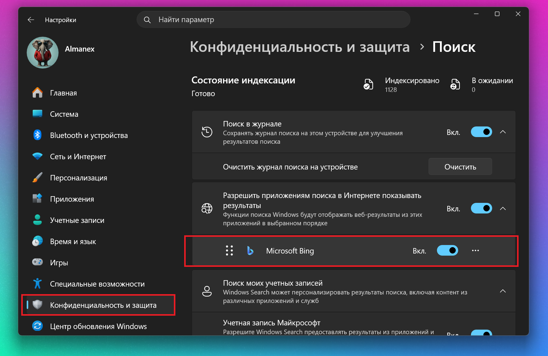Go back using the back arrow

pyautogui.click(x=31, y=20)
